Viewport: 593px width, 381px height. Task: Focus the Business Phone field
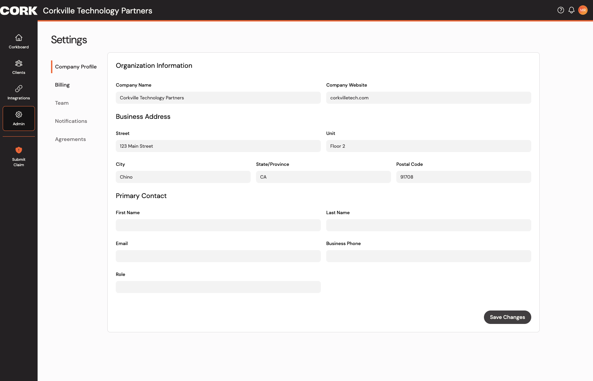coord(429,256)
